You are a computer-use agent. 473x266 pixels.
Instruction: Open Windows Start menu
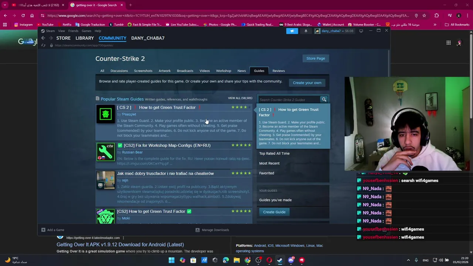click(x=171, y=260)
